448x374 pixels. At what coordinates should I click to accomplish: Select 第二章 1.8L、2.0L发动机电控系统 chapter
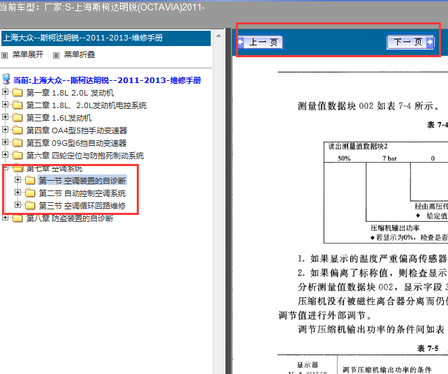click(87, 105)
